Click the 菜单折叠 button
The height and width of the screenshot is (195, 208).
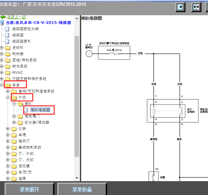point(82,189)
